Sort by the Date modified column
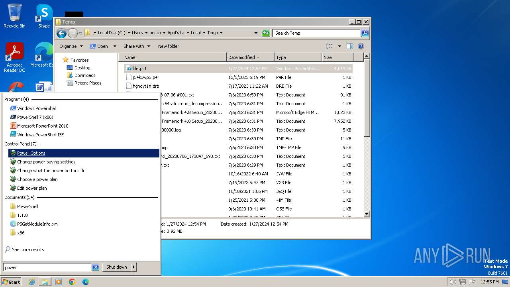This screenshot has height=287, width=510. [250, 57]
